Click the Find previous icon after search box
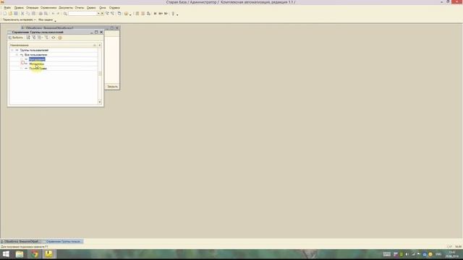The height and width of the screenshot is (260, 463). (x=113, y=14)
